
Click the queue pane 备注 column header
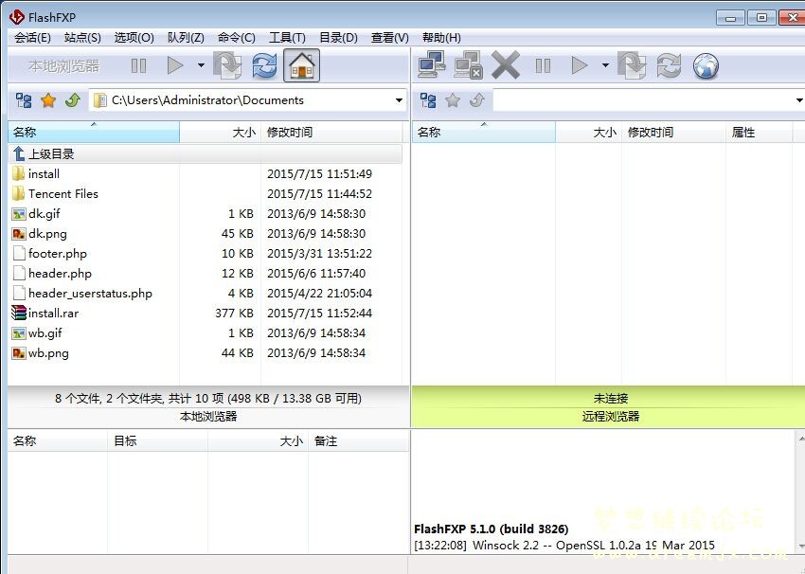tap(359, 441)
